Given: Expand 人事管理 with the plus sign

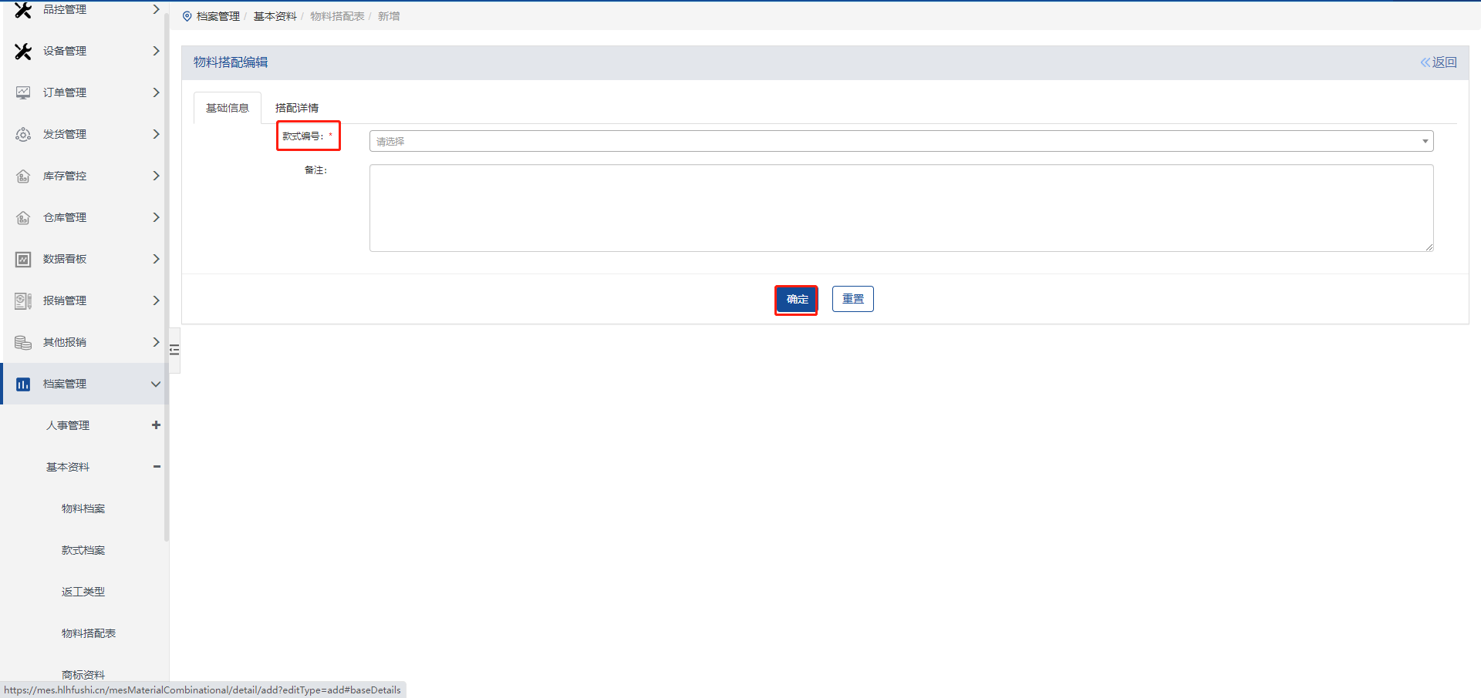Looking at the screenshot, I should click(x=157, y=425).
